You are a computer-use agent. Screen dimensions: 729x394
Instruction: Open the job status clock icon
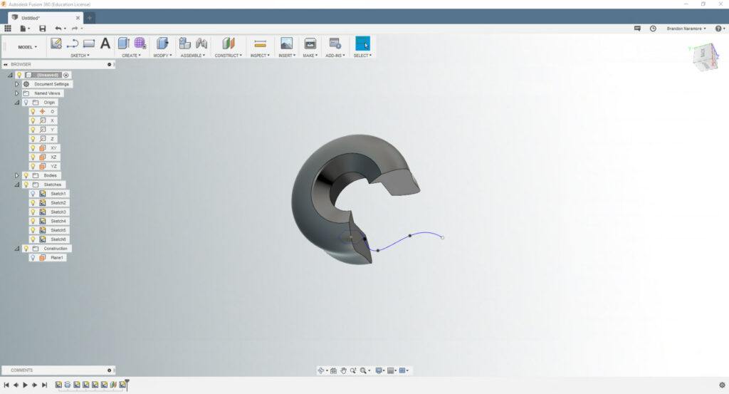point(653,28)
